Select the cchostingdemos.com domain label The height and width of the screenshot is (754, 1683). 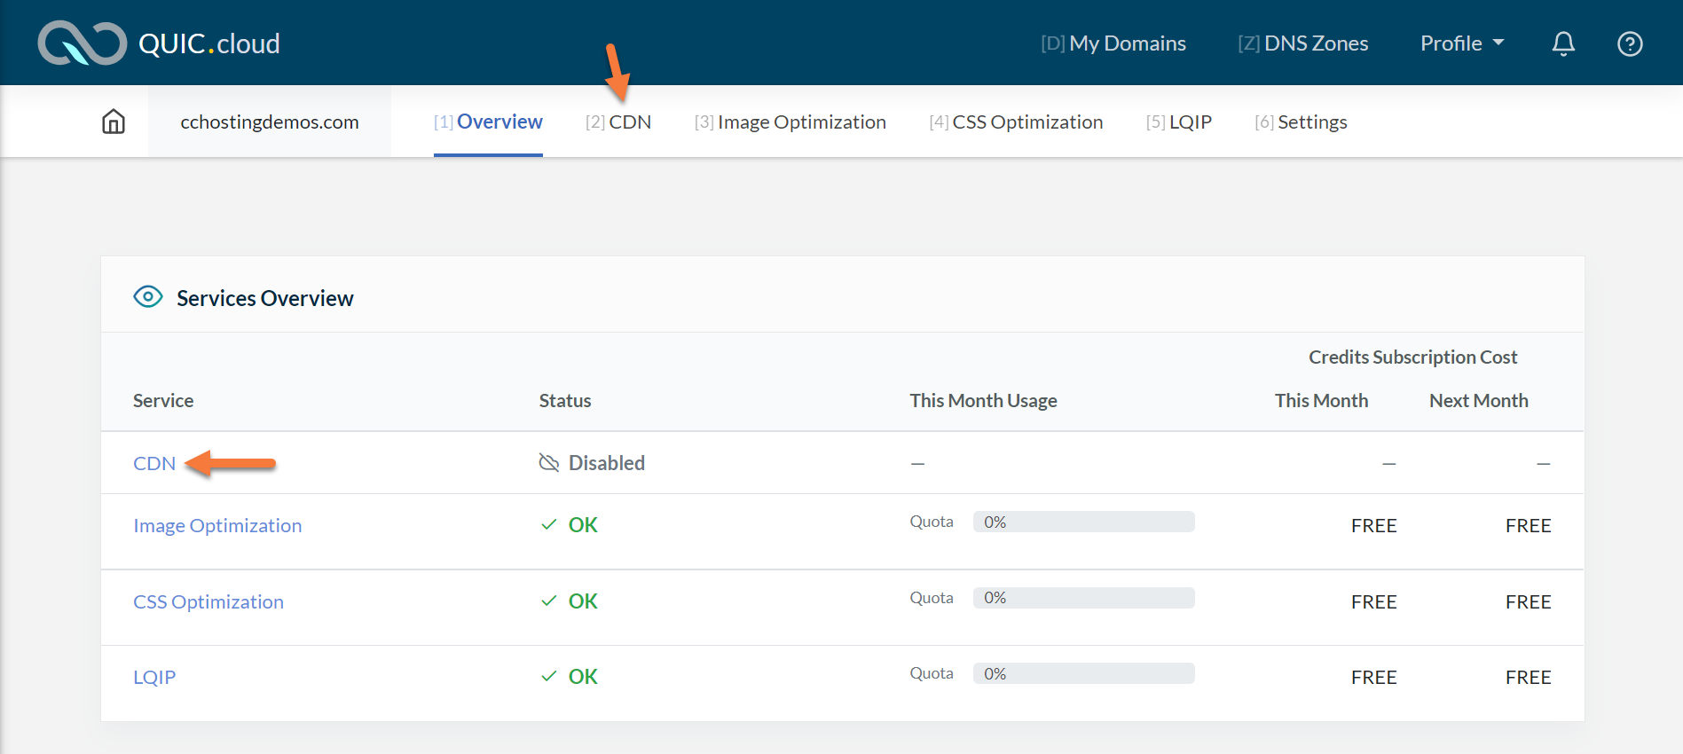pos(270,122)
